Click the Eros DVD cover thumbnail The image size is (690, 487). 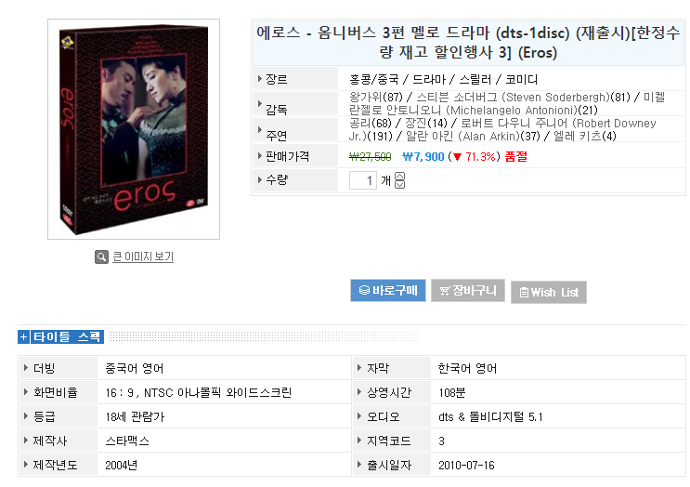134,129
